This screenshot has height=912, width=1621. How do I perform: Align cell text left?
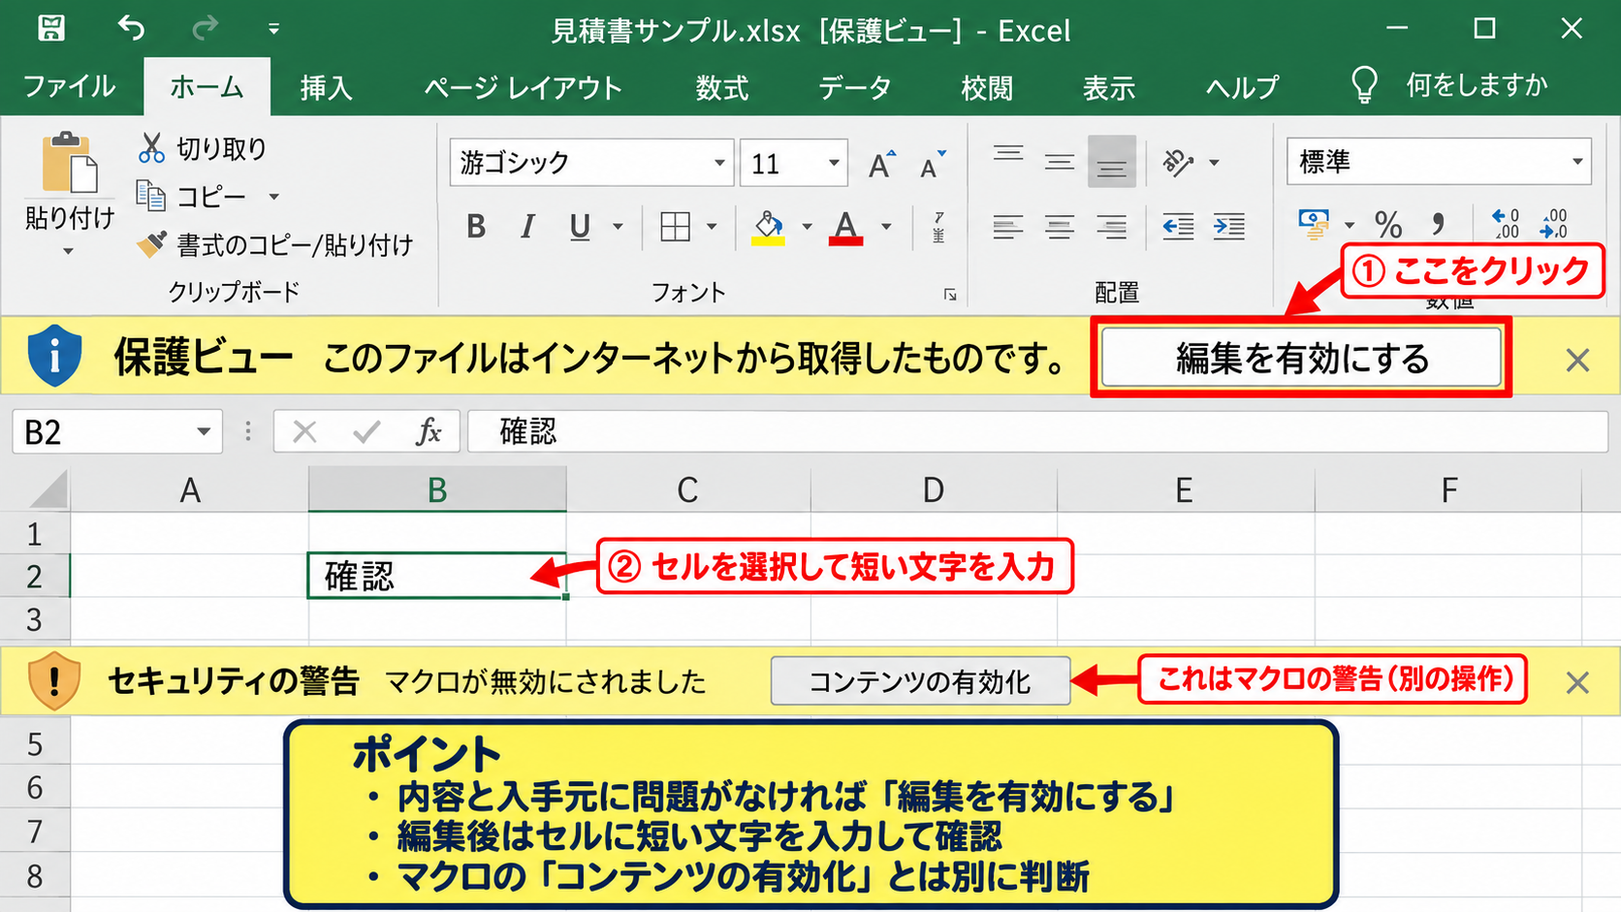point(1008,228)
